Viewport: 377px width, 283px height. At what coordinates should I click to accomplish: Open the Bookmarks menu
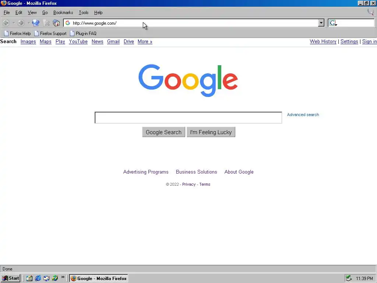click(x=63, y=13)
